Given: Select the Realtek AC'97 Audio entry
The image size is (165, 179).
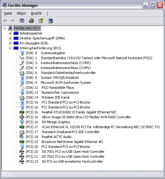Looking at the screenshot, I should (x=49, y=137).
